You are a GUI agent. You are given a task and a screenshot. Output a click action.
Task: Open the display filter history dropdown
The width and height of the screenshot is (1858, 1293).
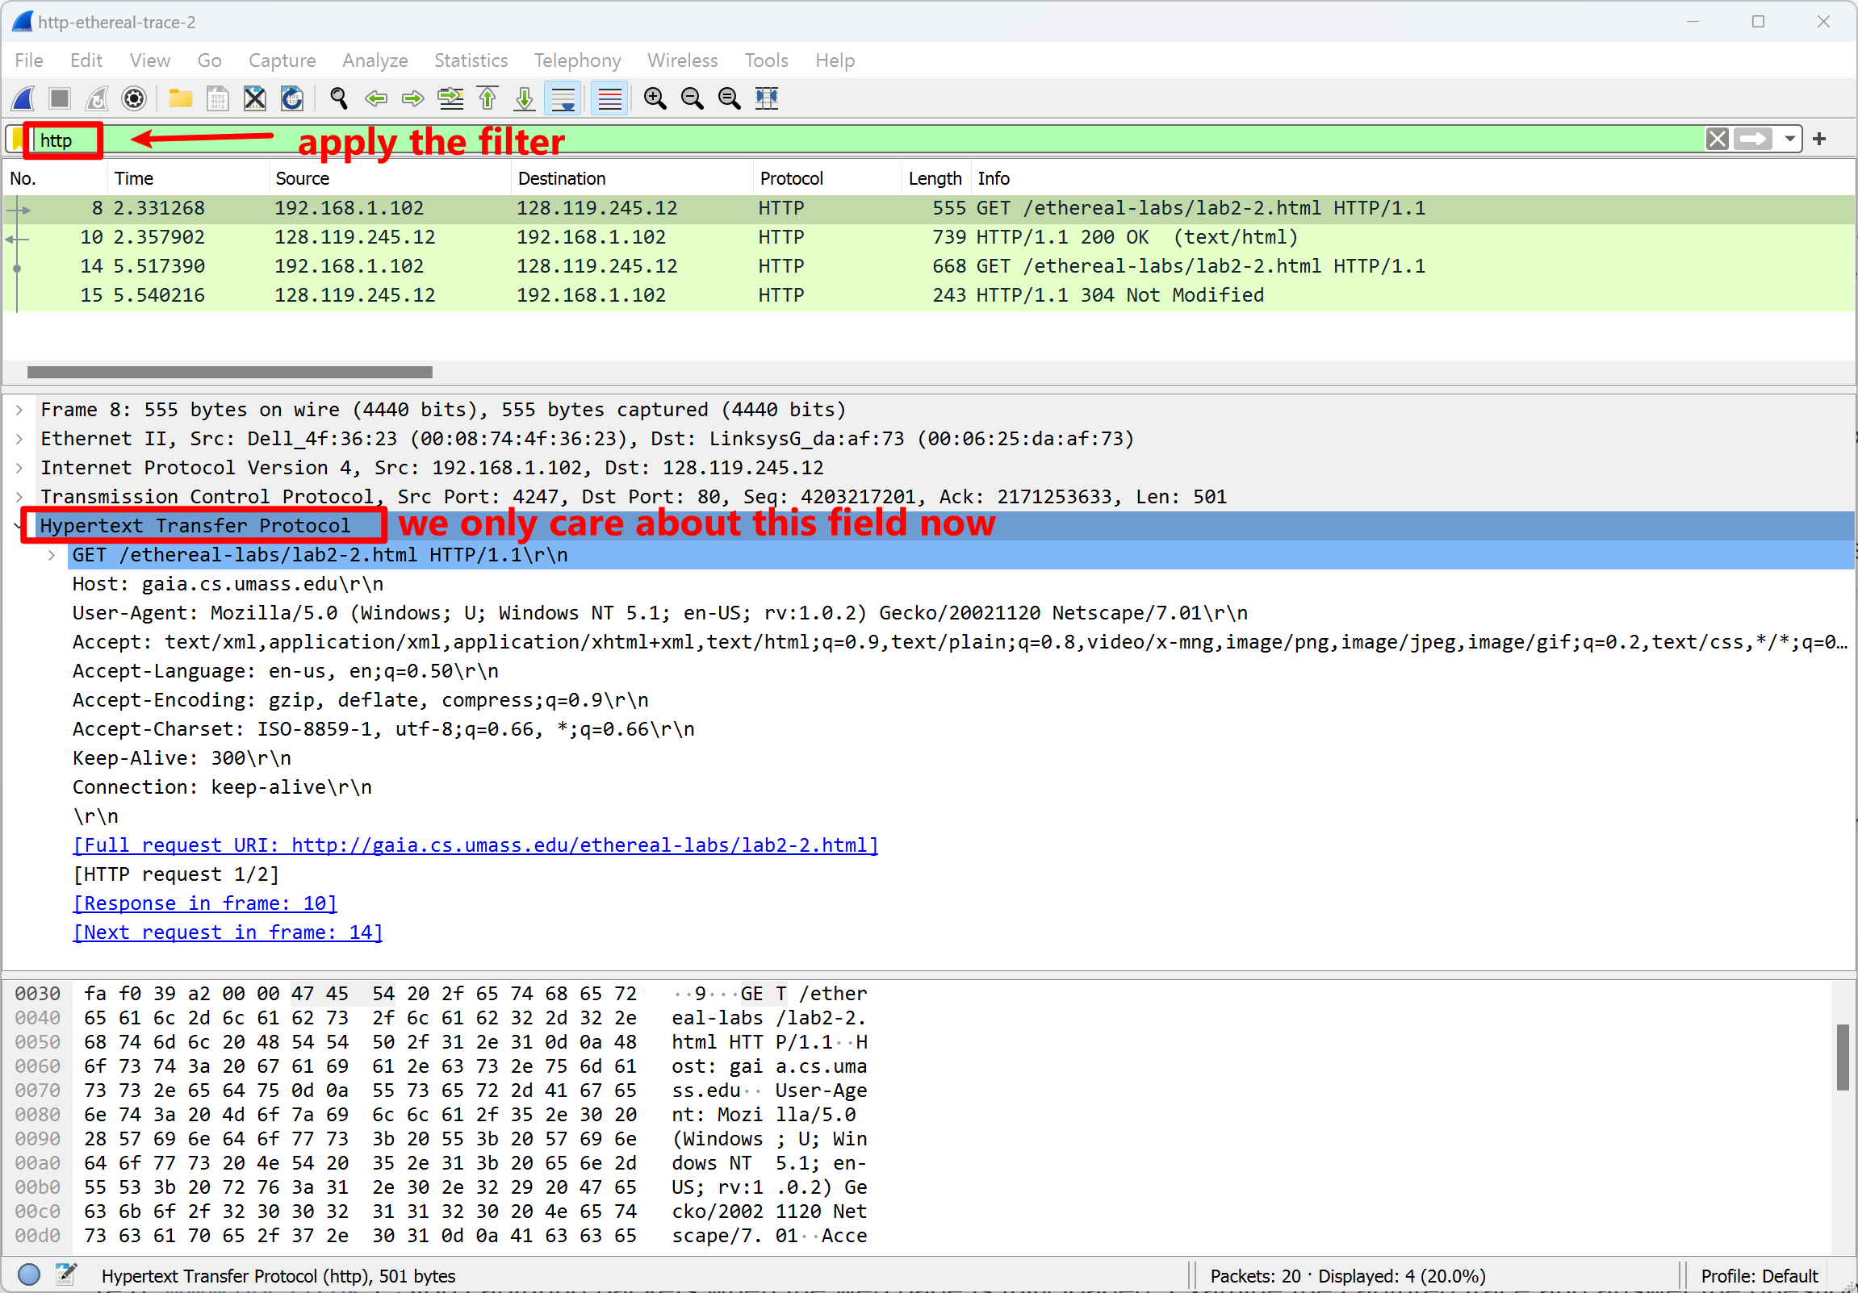pos(1789,138)
